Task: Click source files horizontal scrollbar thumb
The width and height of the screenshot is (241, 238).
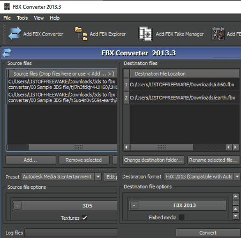Action: click(x=73, y=147)
